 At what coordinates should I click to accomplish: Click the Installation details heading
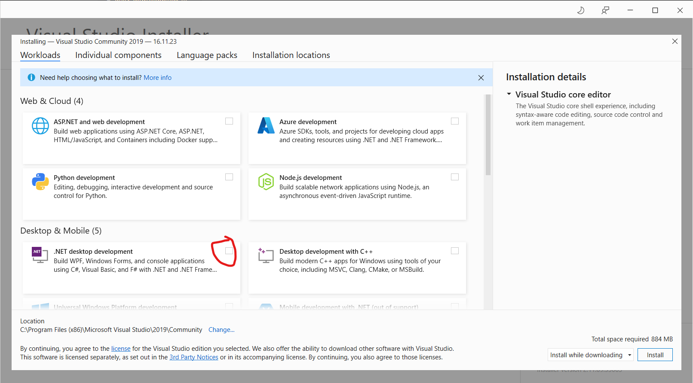coord(546,77)
